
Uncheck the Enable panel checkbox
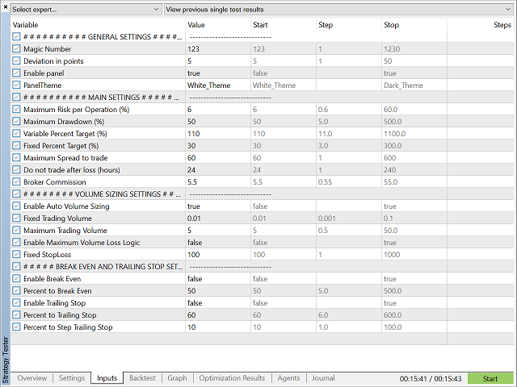click(16, 73)
